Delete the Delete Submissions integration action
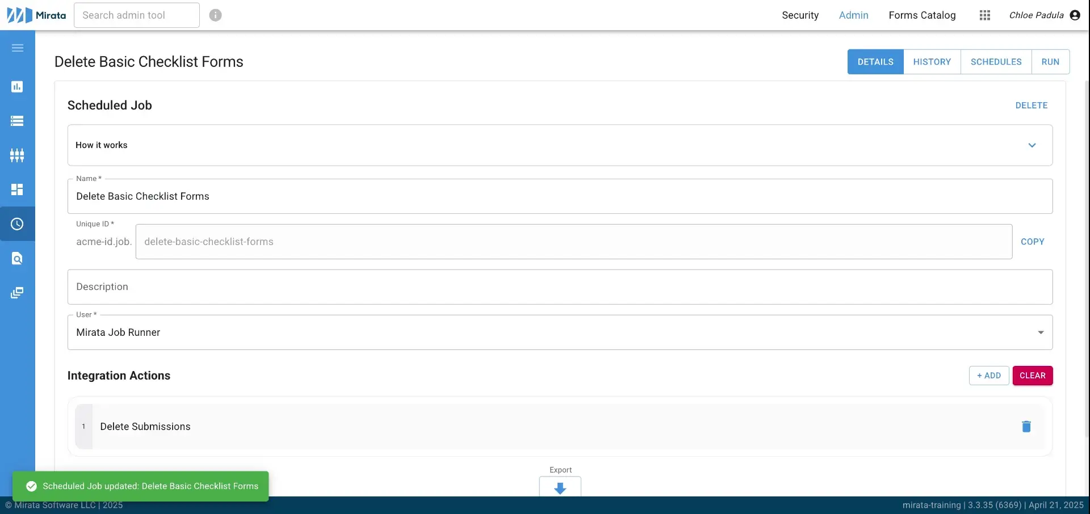Viewport: 1090px width, 514px height. click(x=1026, y=426)
